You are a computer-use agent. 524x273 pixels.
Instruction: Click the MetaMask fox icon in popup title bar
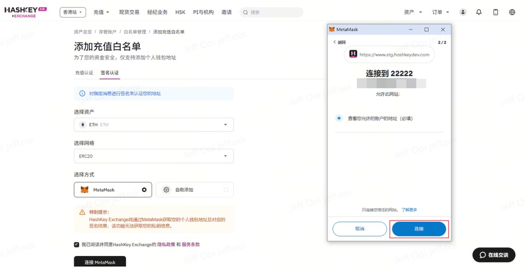332,30
